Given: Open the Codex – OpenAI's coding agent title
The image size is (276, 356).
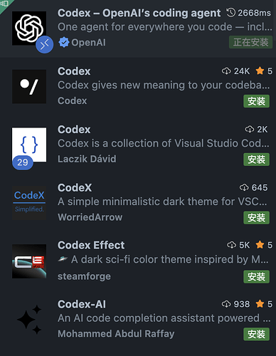Looking at the screenshot, I should [x=139, y=13].
